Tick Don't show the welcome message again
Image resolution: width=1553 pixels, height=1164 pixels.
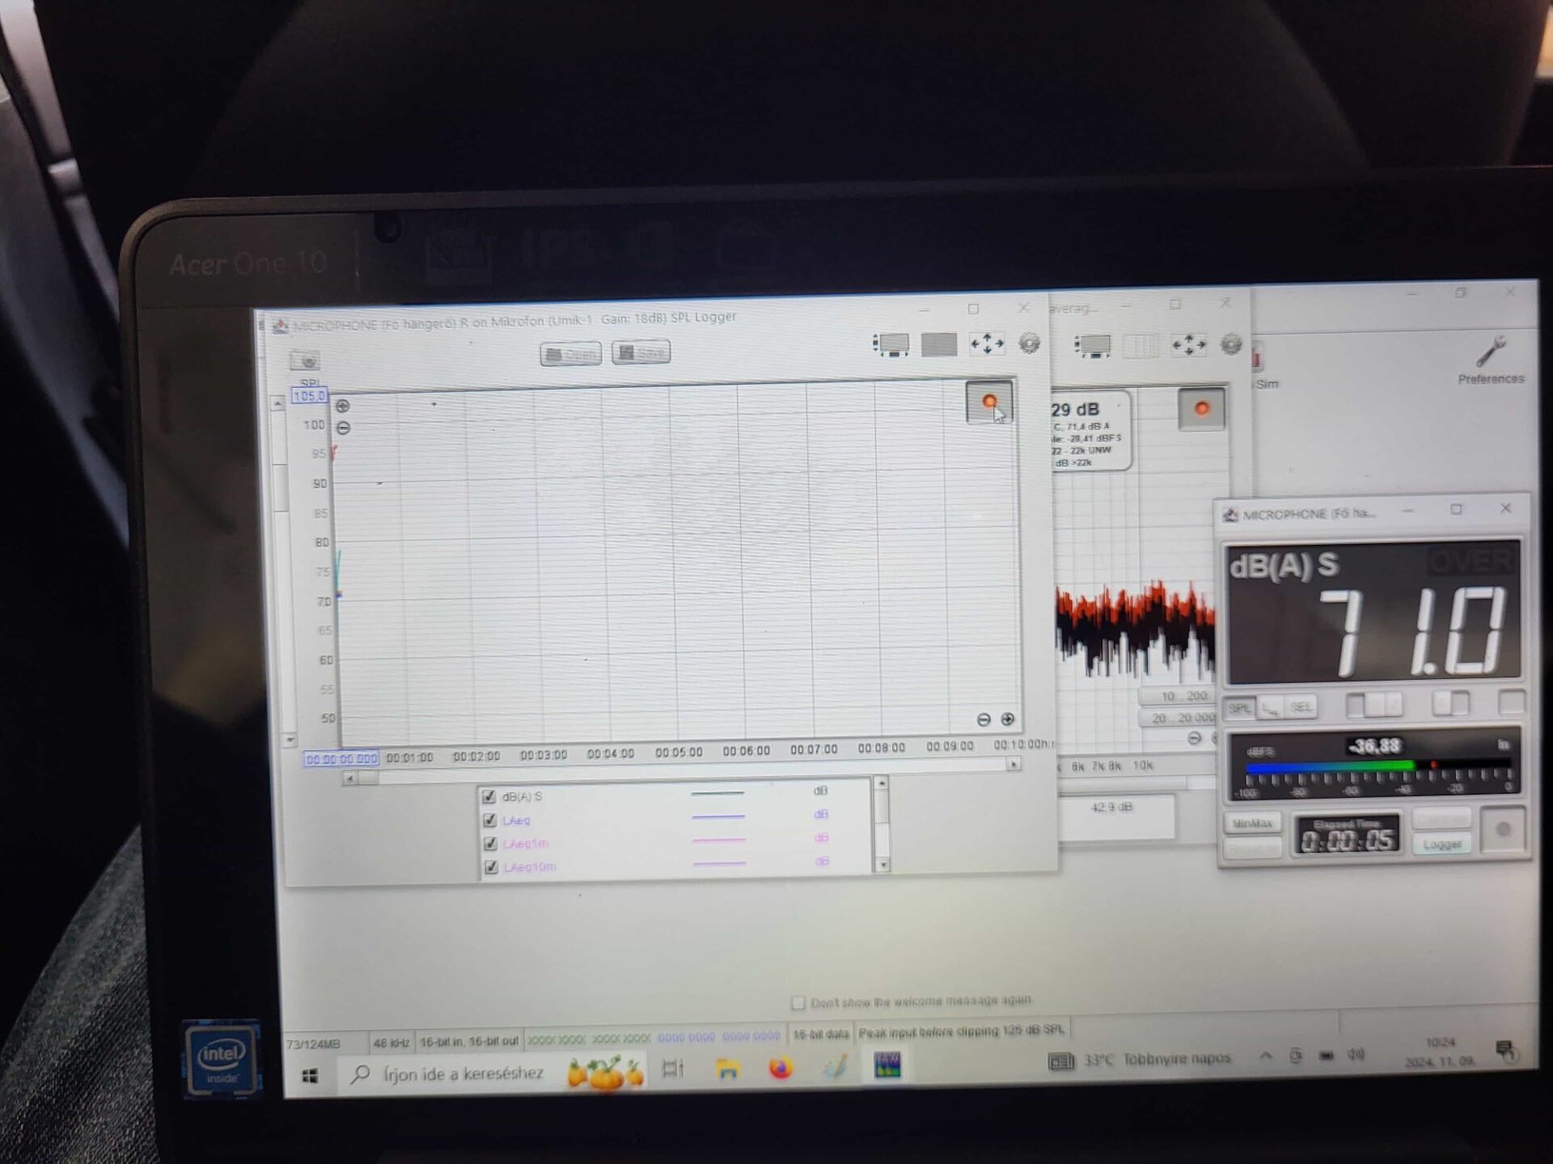click(x=798, y=1002)
